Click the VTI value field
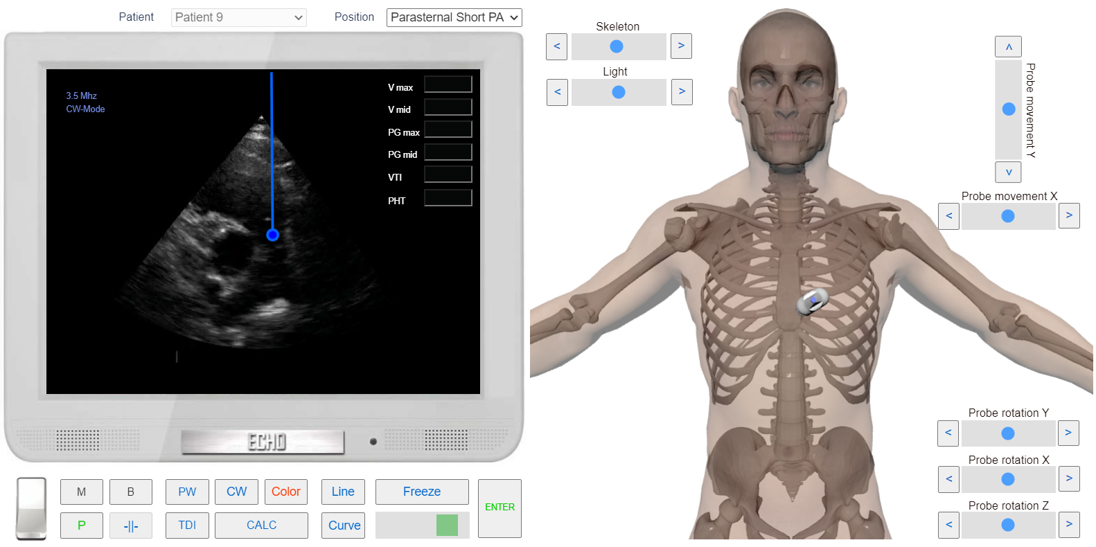The height and width of the screenshot is (547, 1096). [x=448, y=174]
